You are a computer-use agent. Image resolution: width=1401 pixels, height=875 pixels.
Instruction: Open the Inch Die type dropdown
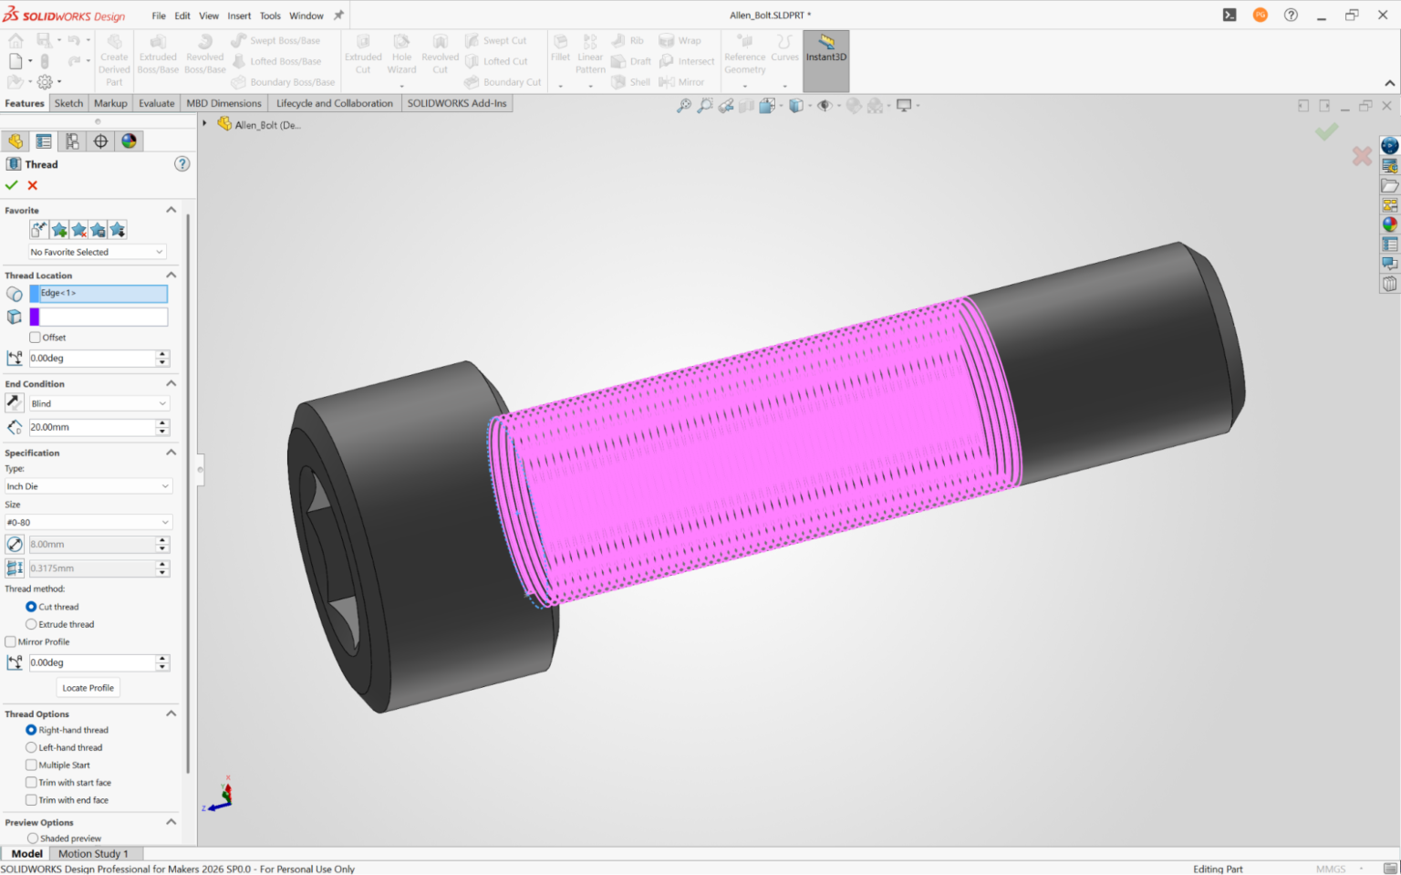(x=88, y=486)
